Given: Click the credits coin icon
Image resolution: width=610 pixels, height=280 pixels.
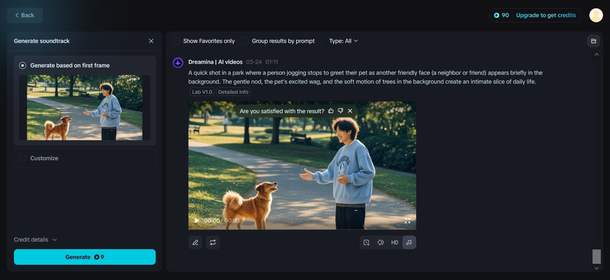Looking at the screenshot, I should tap(497, 15).
